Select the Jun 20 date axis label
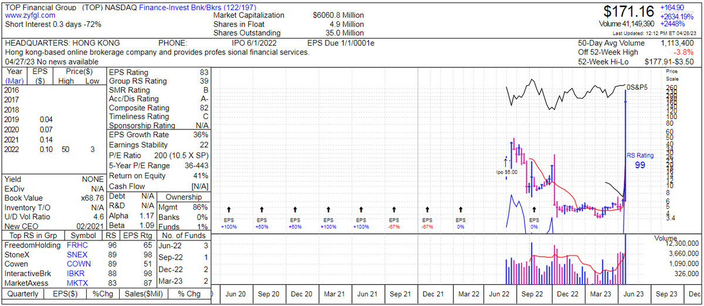Viewport: 704px width, 306px height. (x=236, y=294)
